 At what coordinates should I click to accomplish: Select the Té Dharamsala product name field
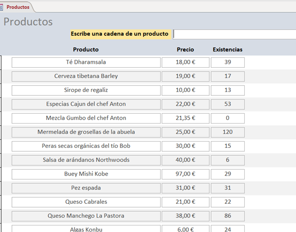coord(86,62)
